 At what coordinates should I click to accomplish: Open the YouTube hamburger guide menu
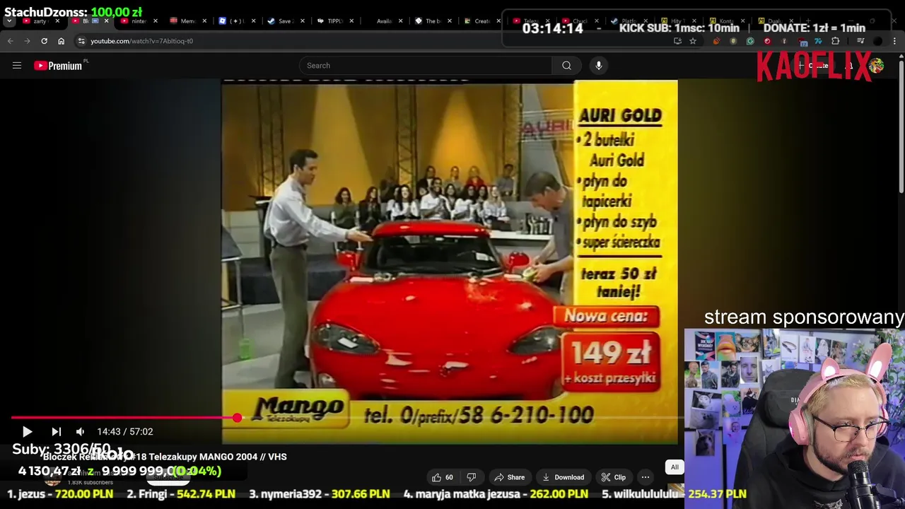pos(17,66)
